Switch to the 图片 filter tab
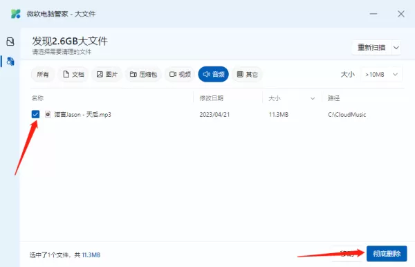This screenshot has height=267, width=415. (x=107, y=74)
